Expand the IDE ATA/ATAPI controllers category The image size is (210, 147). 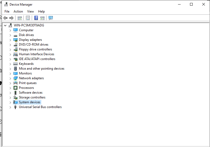[x=10, y=59]
